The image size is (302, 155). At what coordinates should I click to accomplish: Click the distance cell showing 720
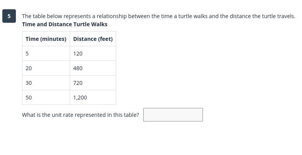[78, 83]
